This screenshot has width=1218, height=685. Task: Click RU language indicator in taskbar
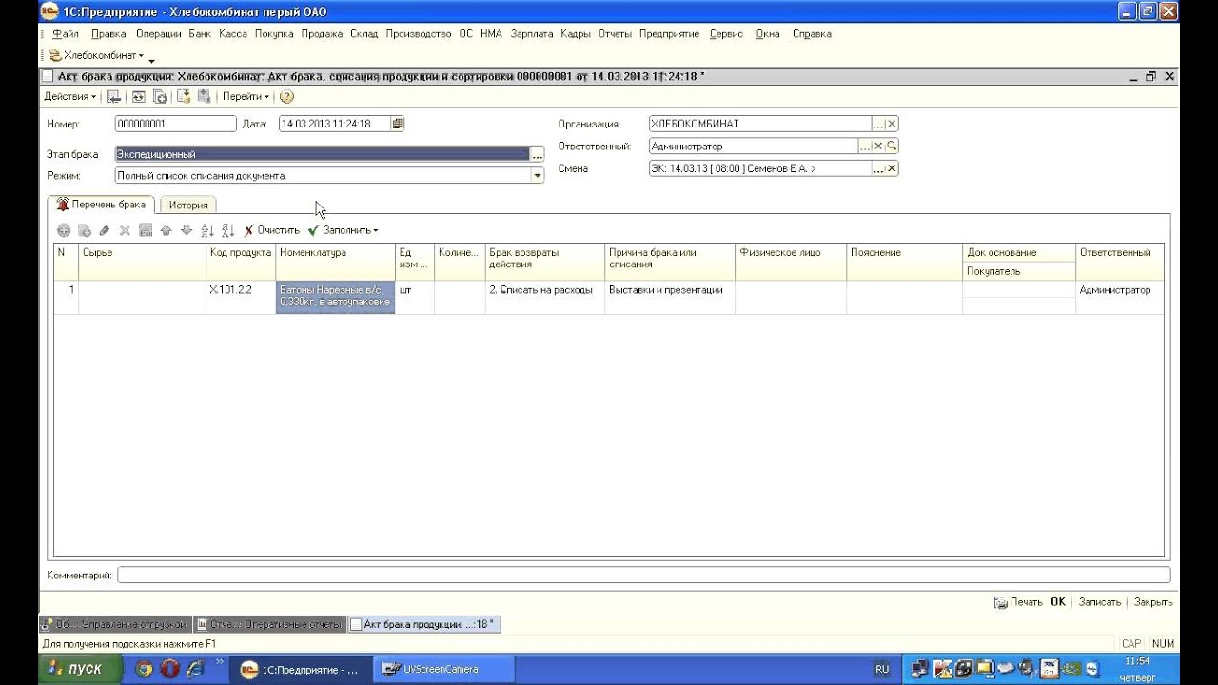(x=882, y=669)
